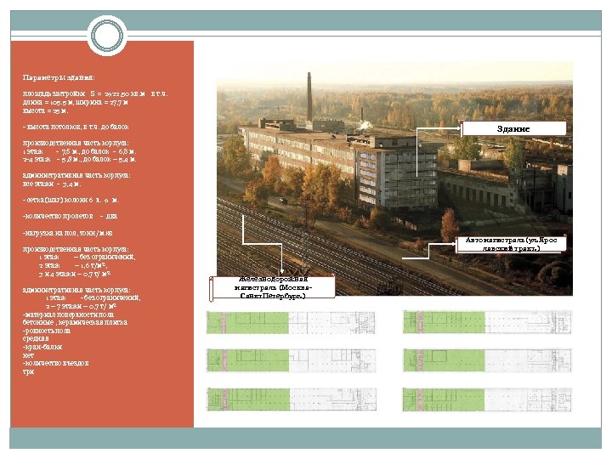This screenshot has height=459, width=612.
Task: Click the "высота = 25 м." line
Action: point(45,110)
